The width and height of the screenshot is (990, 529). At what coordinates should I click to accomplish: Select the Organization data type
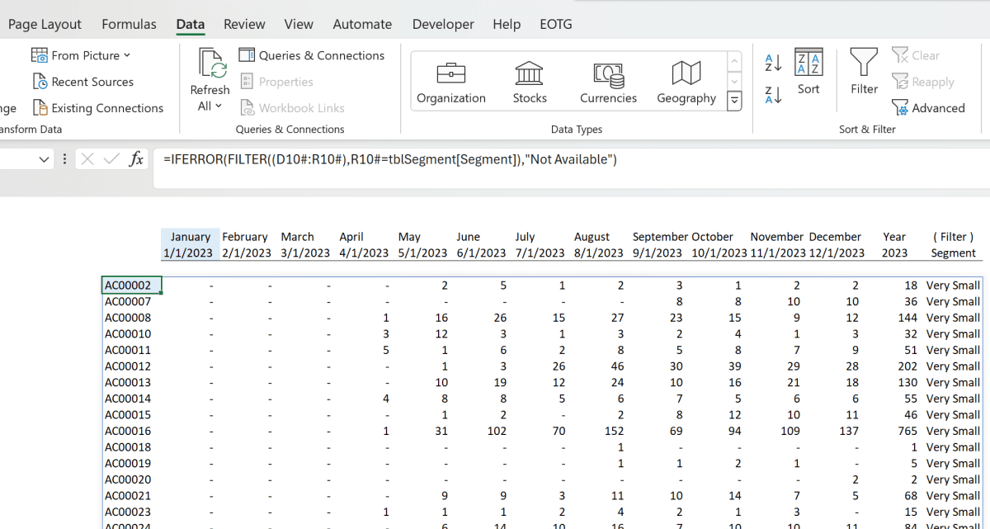tap(450, 80)
